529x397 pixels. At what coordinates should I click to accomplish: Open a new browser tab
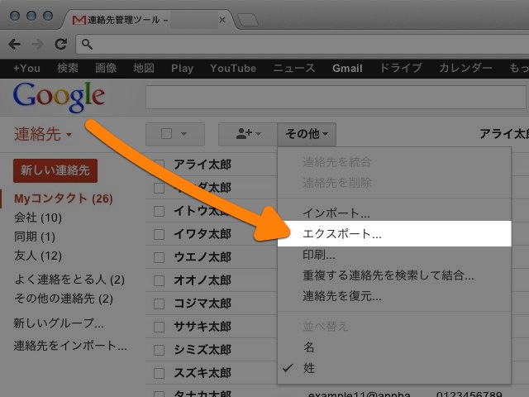(x=248, y=20)
